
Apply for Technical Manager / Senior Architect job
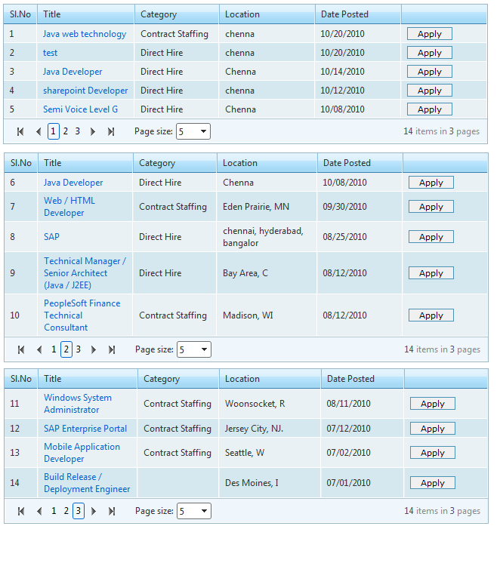pyautogui.click(x=431, y=273)
